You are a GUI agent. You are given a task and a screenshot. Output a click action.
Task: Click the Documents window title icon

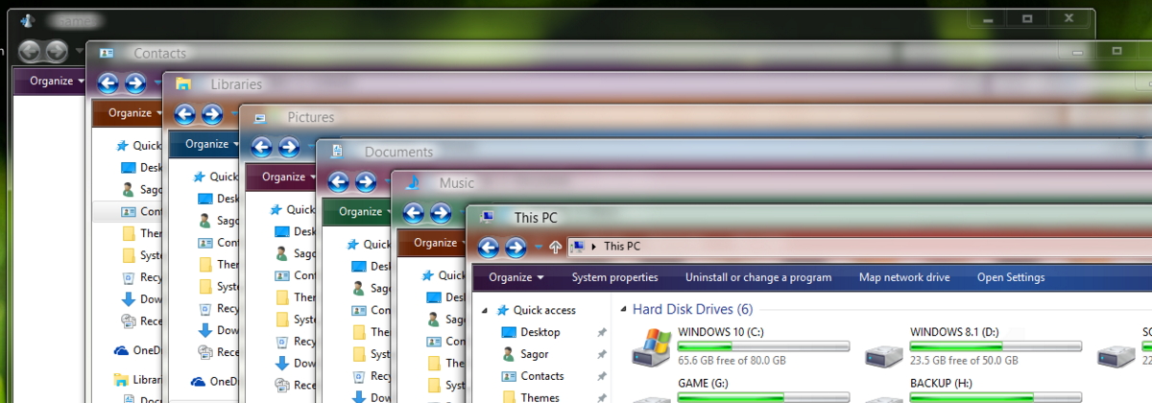(x=336, y=152)
